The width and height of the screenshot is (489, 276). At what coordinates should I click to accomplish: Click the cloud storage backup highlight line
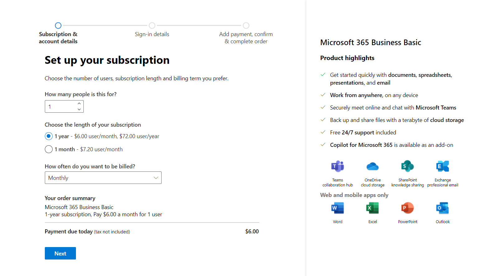click(397, 120)
